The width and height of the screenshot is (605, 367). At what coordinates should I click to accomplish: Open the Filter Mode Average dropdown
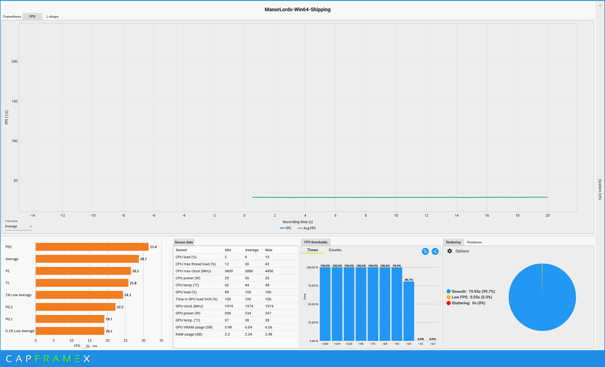pos(18,226)
